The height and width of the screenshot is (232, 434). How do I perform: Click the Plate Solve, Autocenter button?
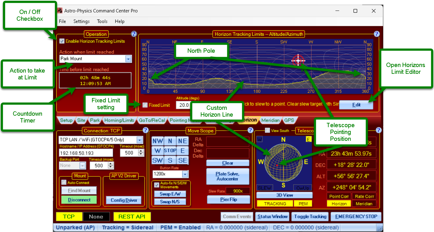pyautogui.click(x=228, y=176)
